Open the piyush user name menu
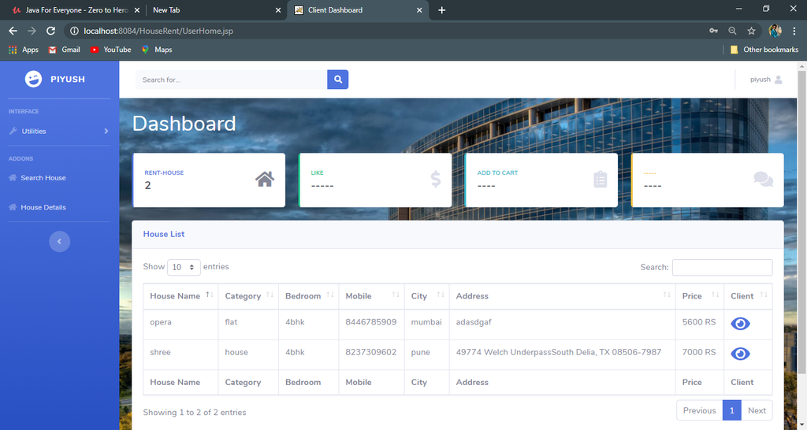Screen dimensions: 807x430 click(x=761, y=80)
